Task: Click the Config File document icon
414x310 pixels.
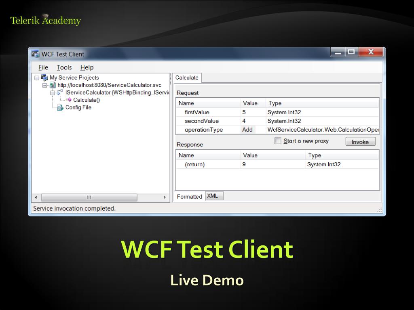Action: (60, 107)
